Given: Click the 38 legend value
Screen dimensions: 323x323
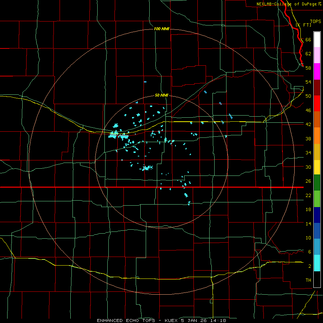Looking at the screenshot, I should pyautogui.click(x=308, y=139).
